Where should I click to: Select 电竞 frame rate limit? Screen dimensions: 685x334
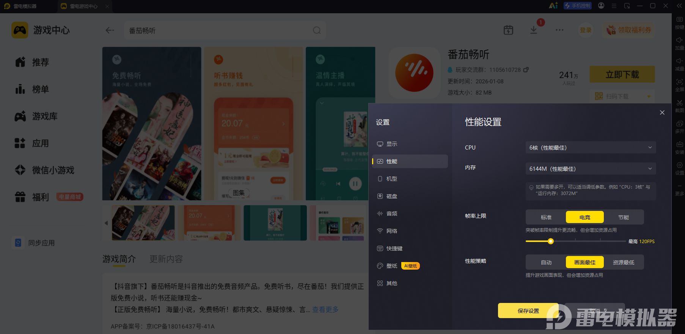585,217
